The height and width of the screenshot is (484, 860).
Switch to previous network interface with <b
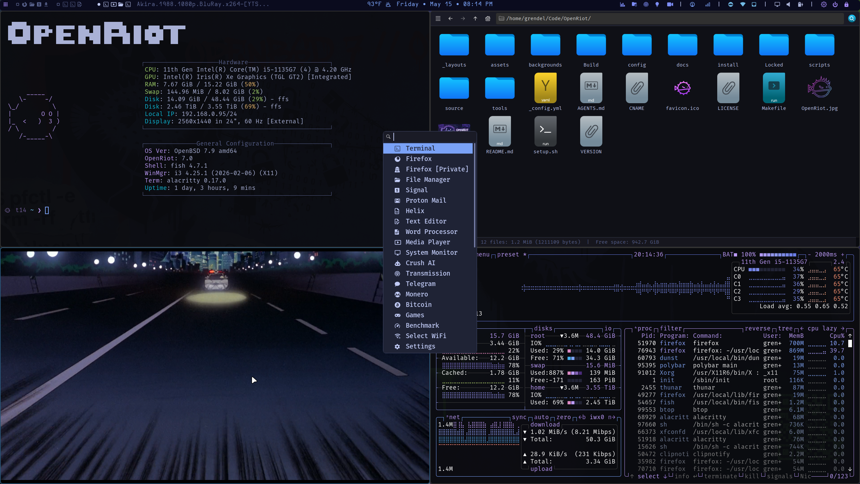click(x=582, y=417)
